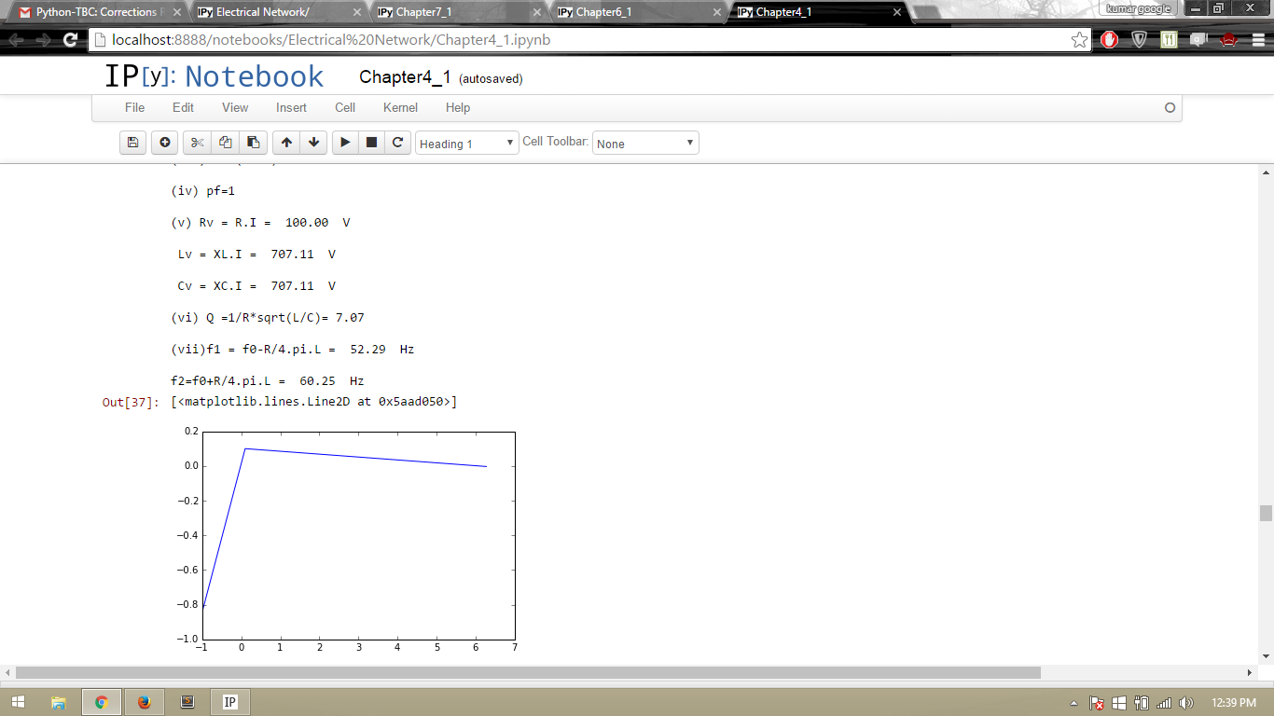1274x716 pixels.
Task: Insert a cell below with plus icon
Action: click(x=165, y=143)
